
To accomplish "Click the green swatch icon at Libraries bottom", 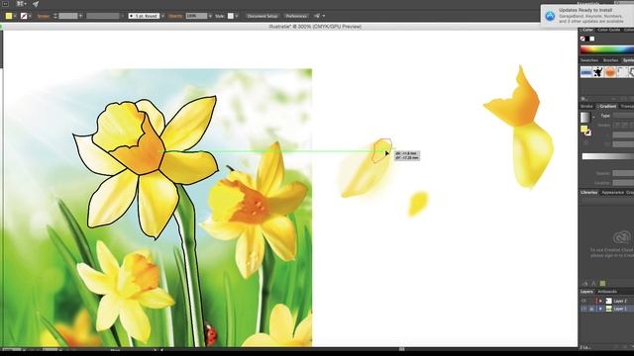I will pos(602,284).
